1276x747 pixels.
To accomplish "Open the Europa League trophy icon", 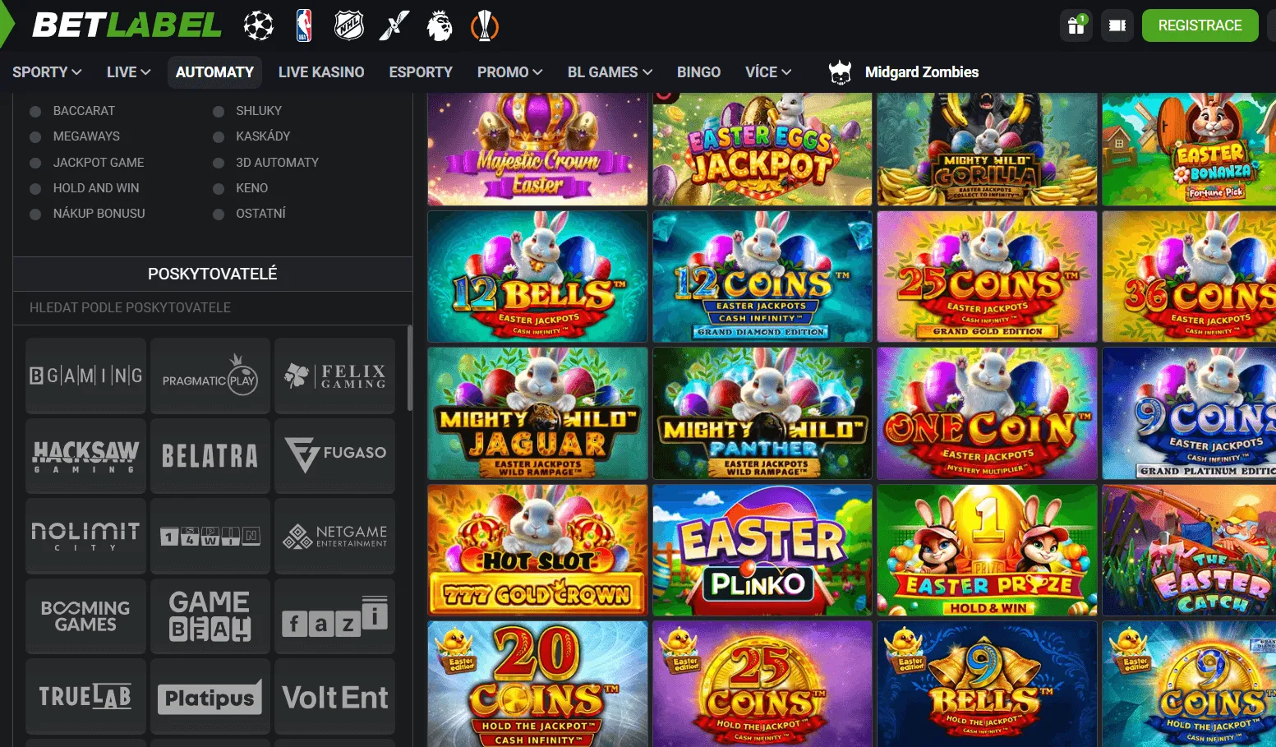I will pyautogui.click(x=485, y=25).
